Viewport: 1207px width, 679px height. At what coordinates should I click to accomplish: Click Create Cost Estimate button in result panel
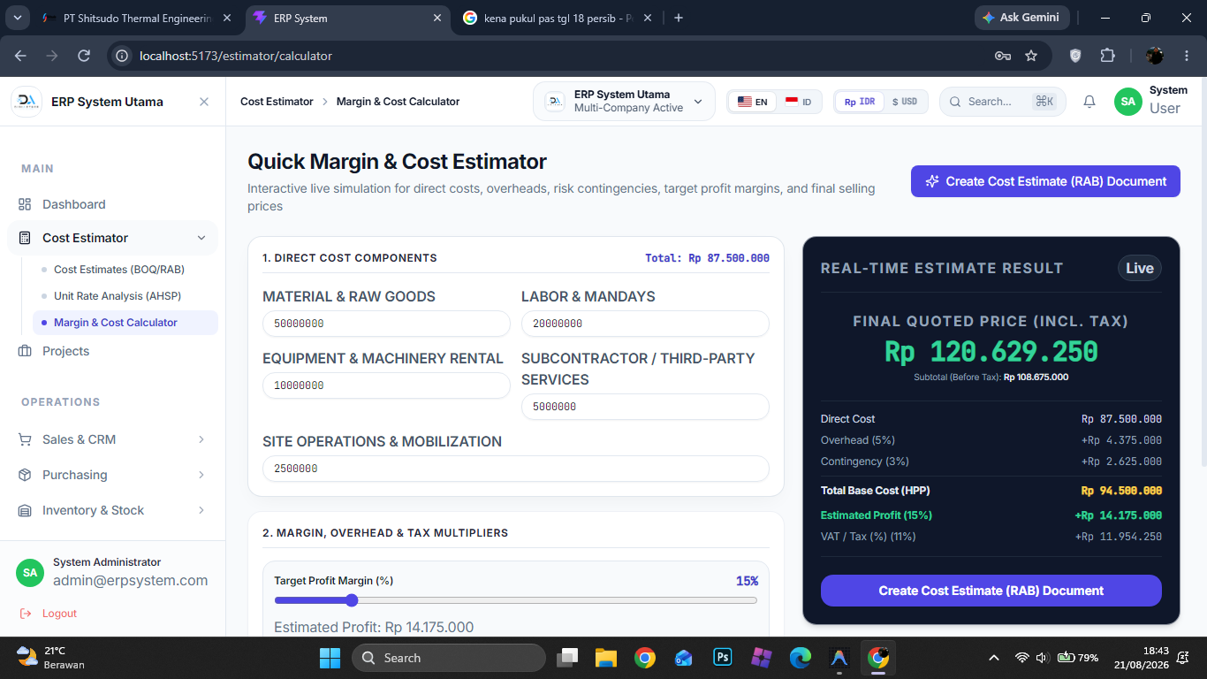pyautogui.click(x=991, y=591)
